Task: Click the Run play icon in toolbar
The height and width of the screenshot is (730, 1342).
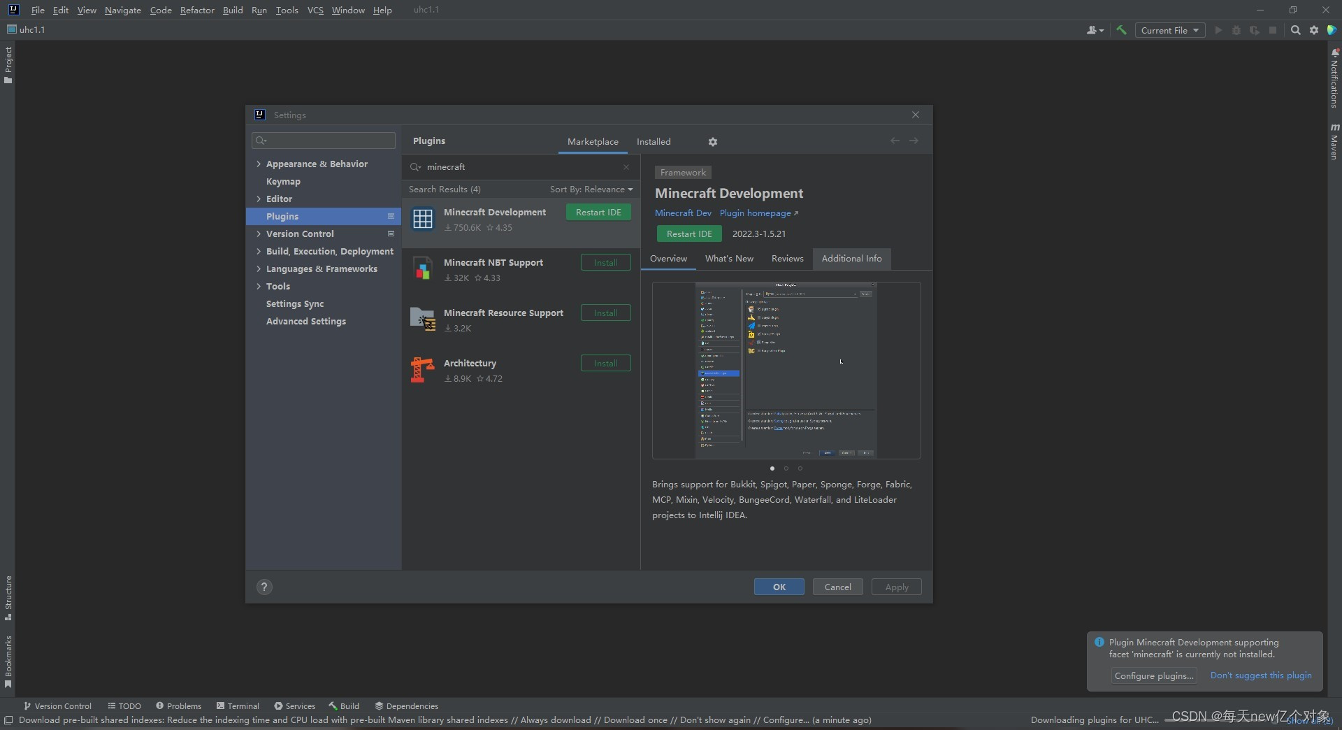Action: click(1218, 30)
